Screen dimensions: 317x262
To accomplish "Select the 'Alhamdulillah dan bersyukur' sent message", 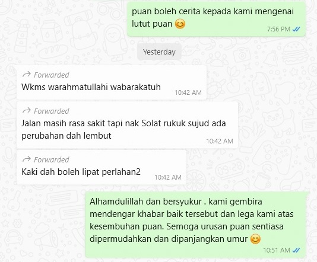I will 197,225.
